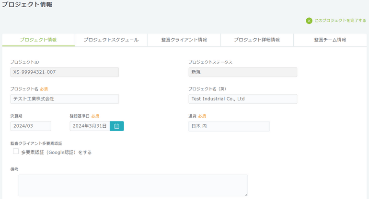Go to the プロジェクト詳細情報 tab
Viewport: 369px width, 199px height.
[x=257, y=40]
